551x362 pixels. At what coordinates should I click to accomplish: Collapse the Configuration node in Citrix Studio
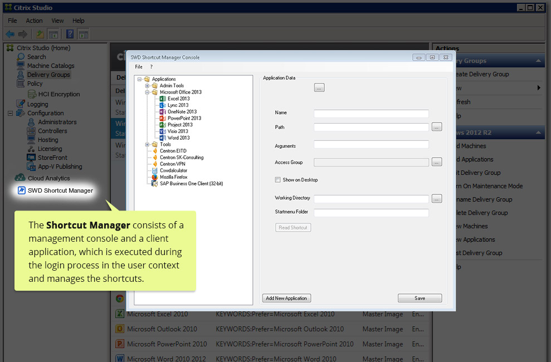pos(10,113)
